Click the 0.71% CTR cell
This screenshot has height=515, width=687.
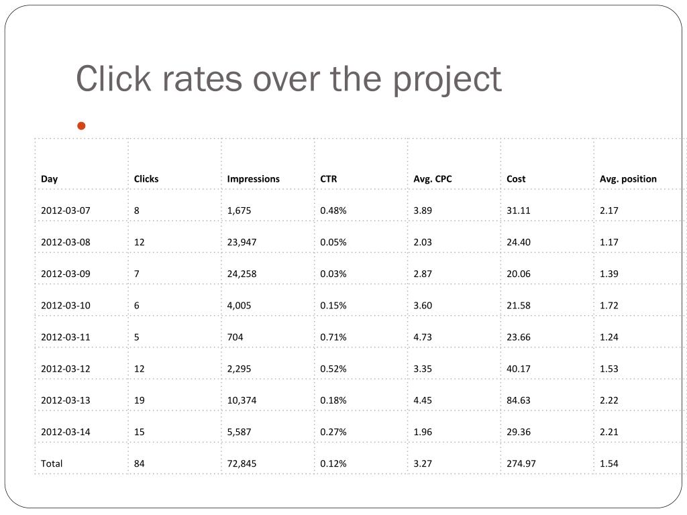coord(333,337)
